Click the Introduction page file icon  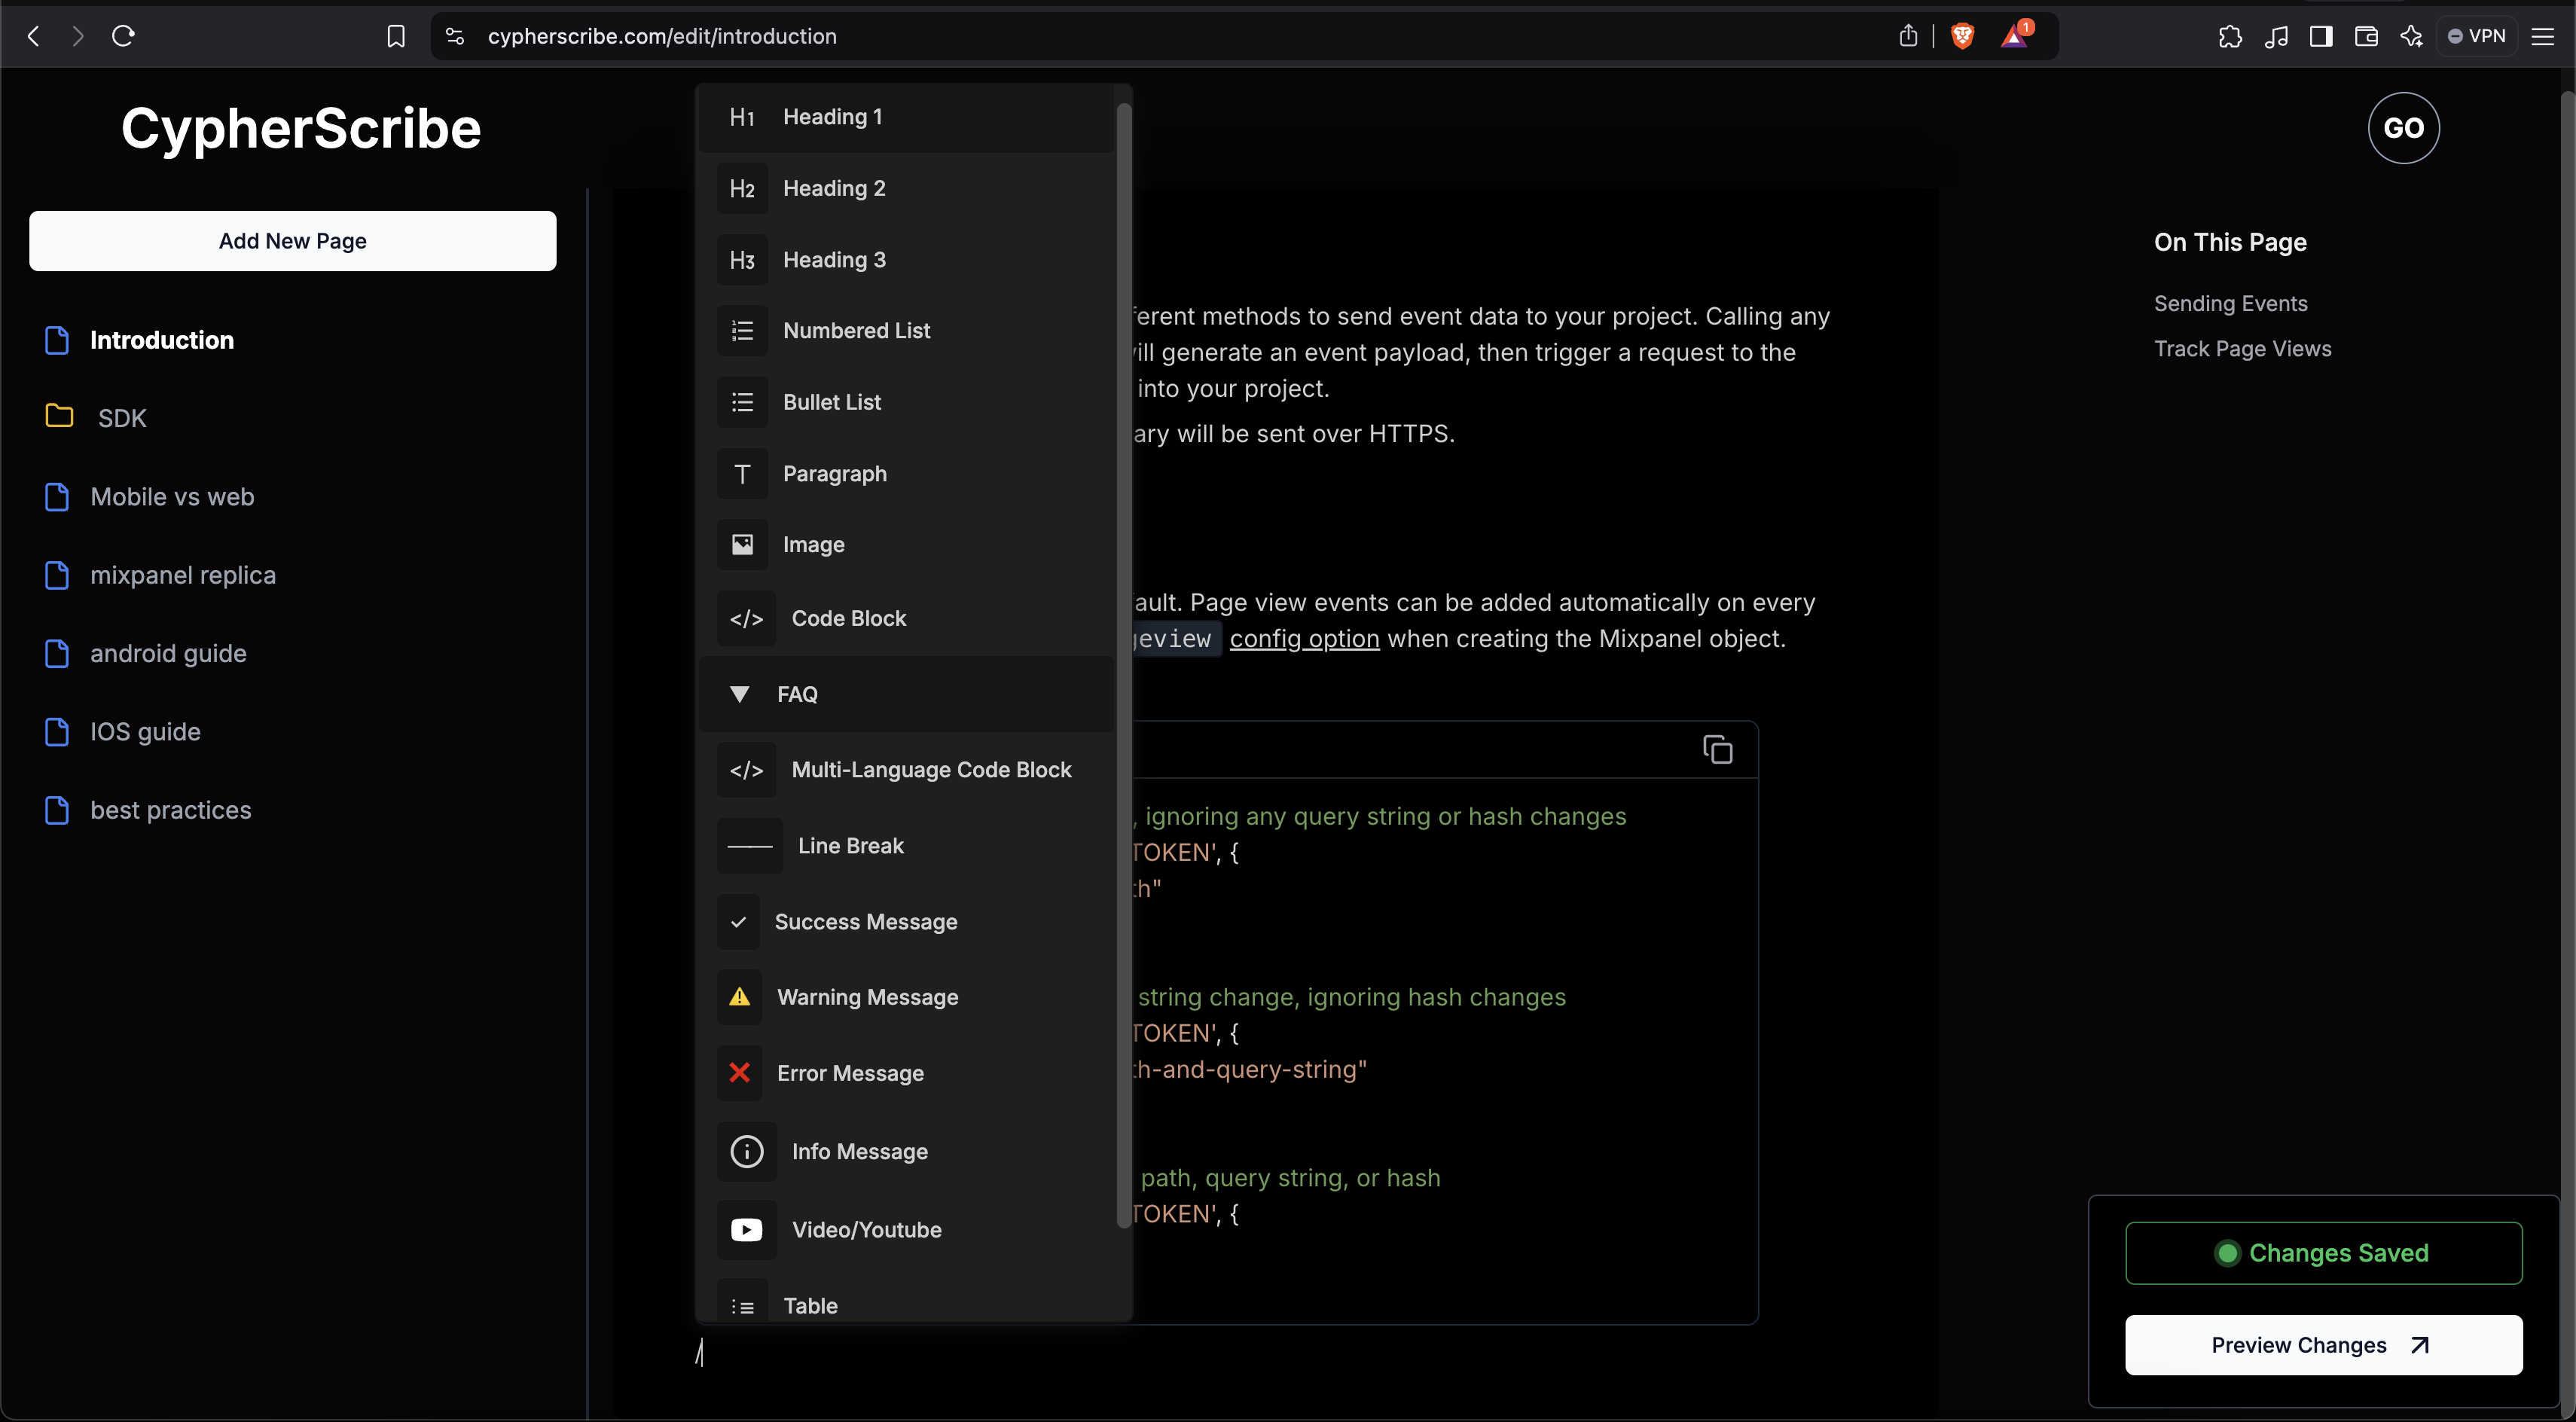57,340
